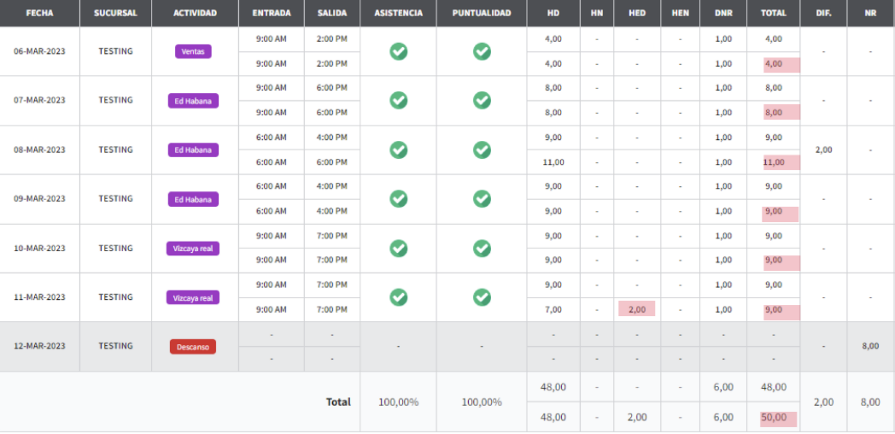895x434 pixels.
Task: Click attendance checkmark for 06-MAR-2023
Action: click(x=398, y=51)
